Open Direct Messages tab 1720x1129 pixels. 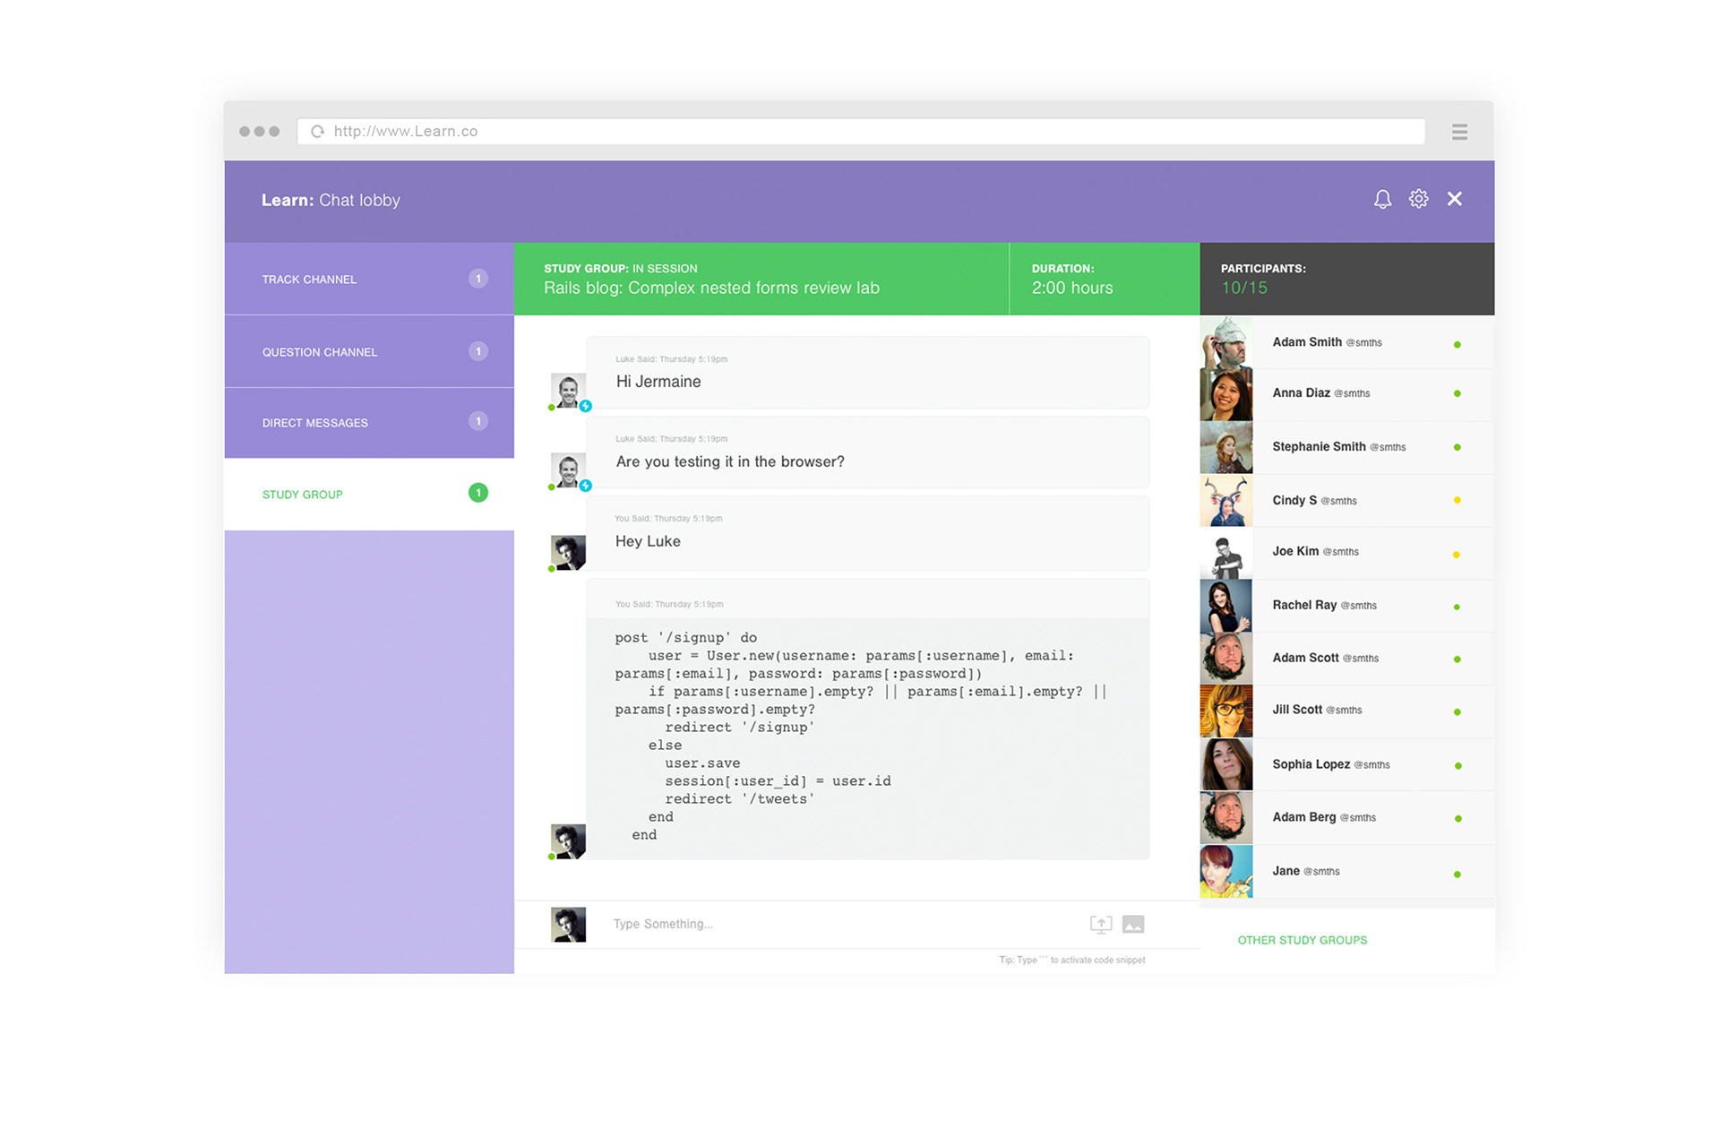pos(369,423)
